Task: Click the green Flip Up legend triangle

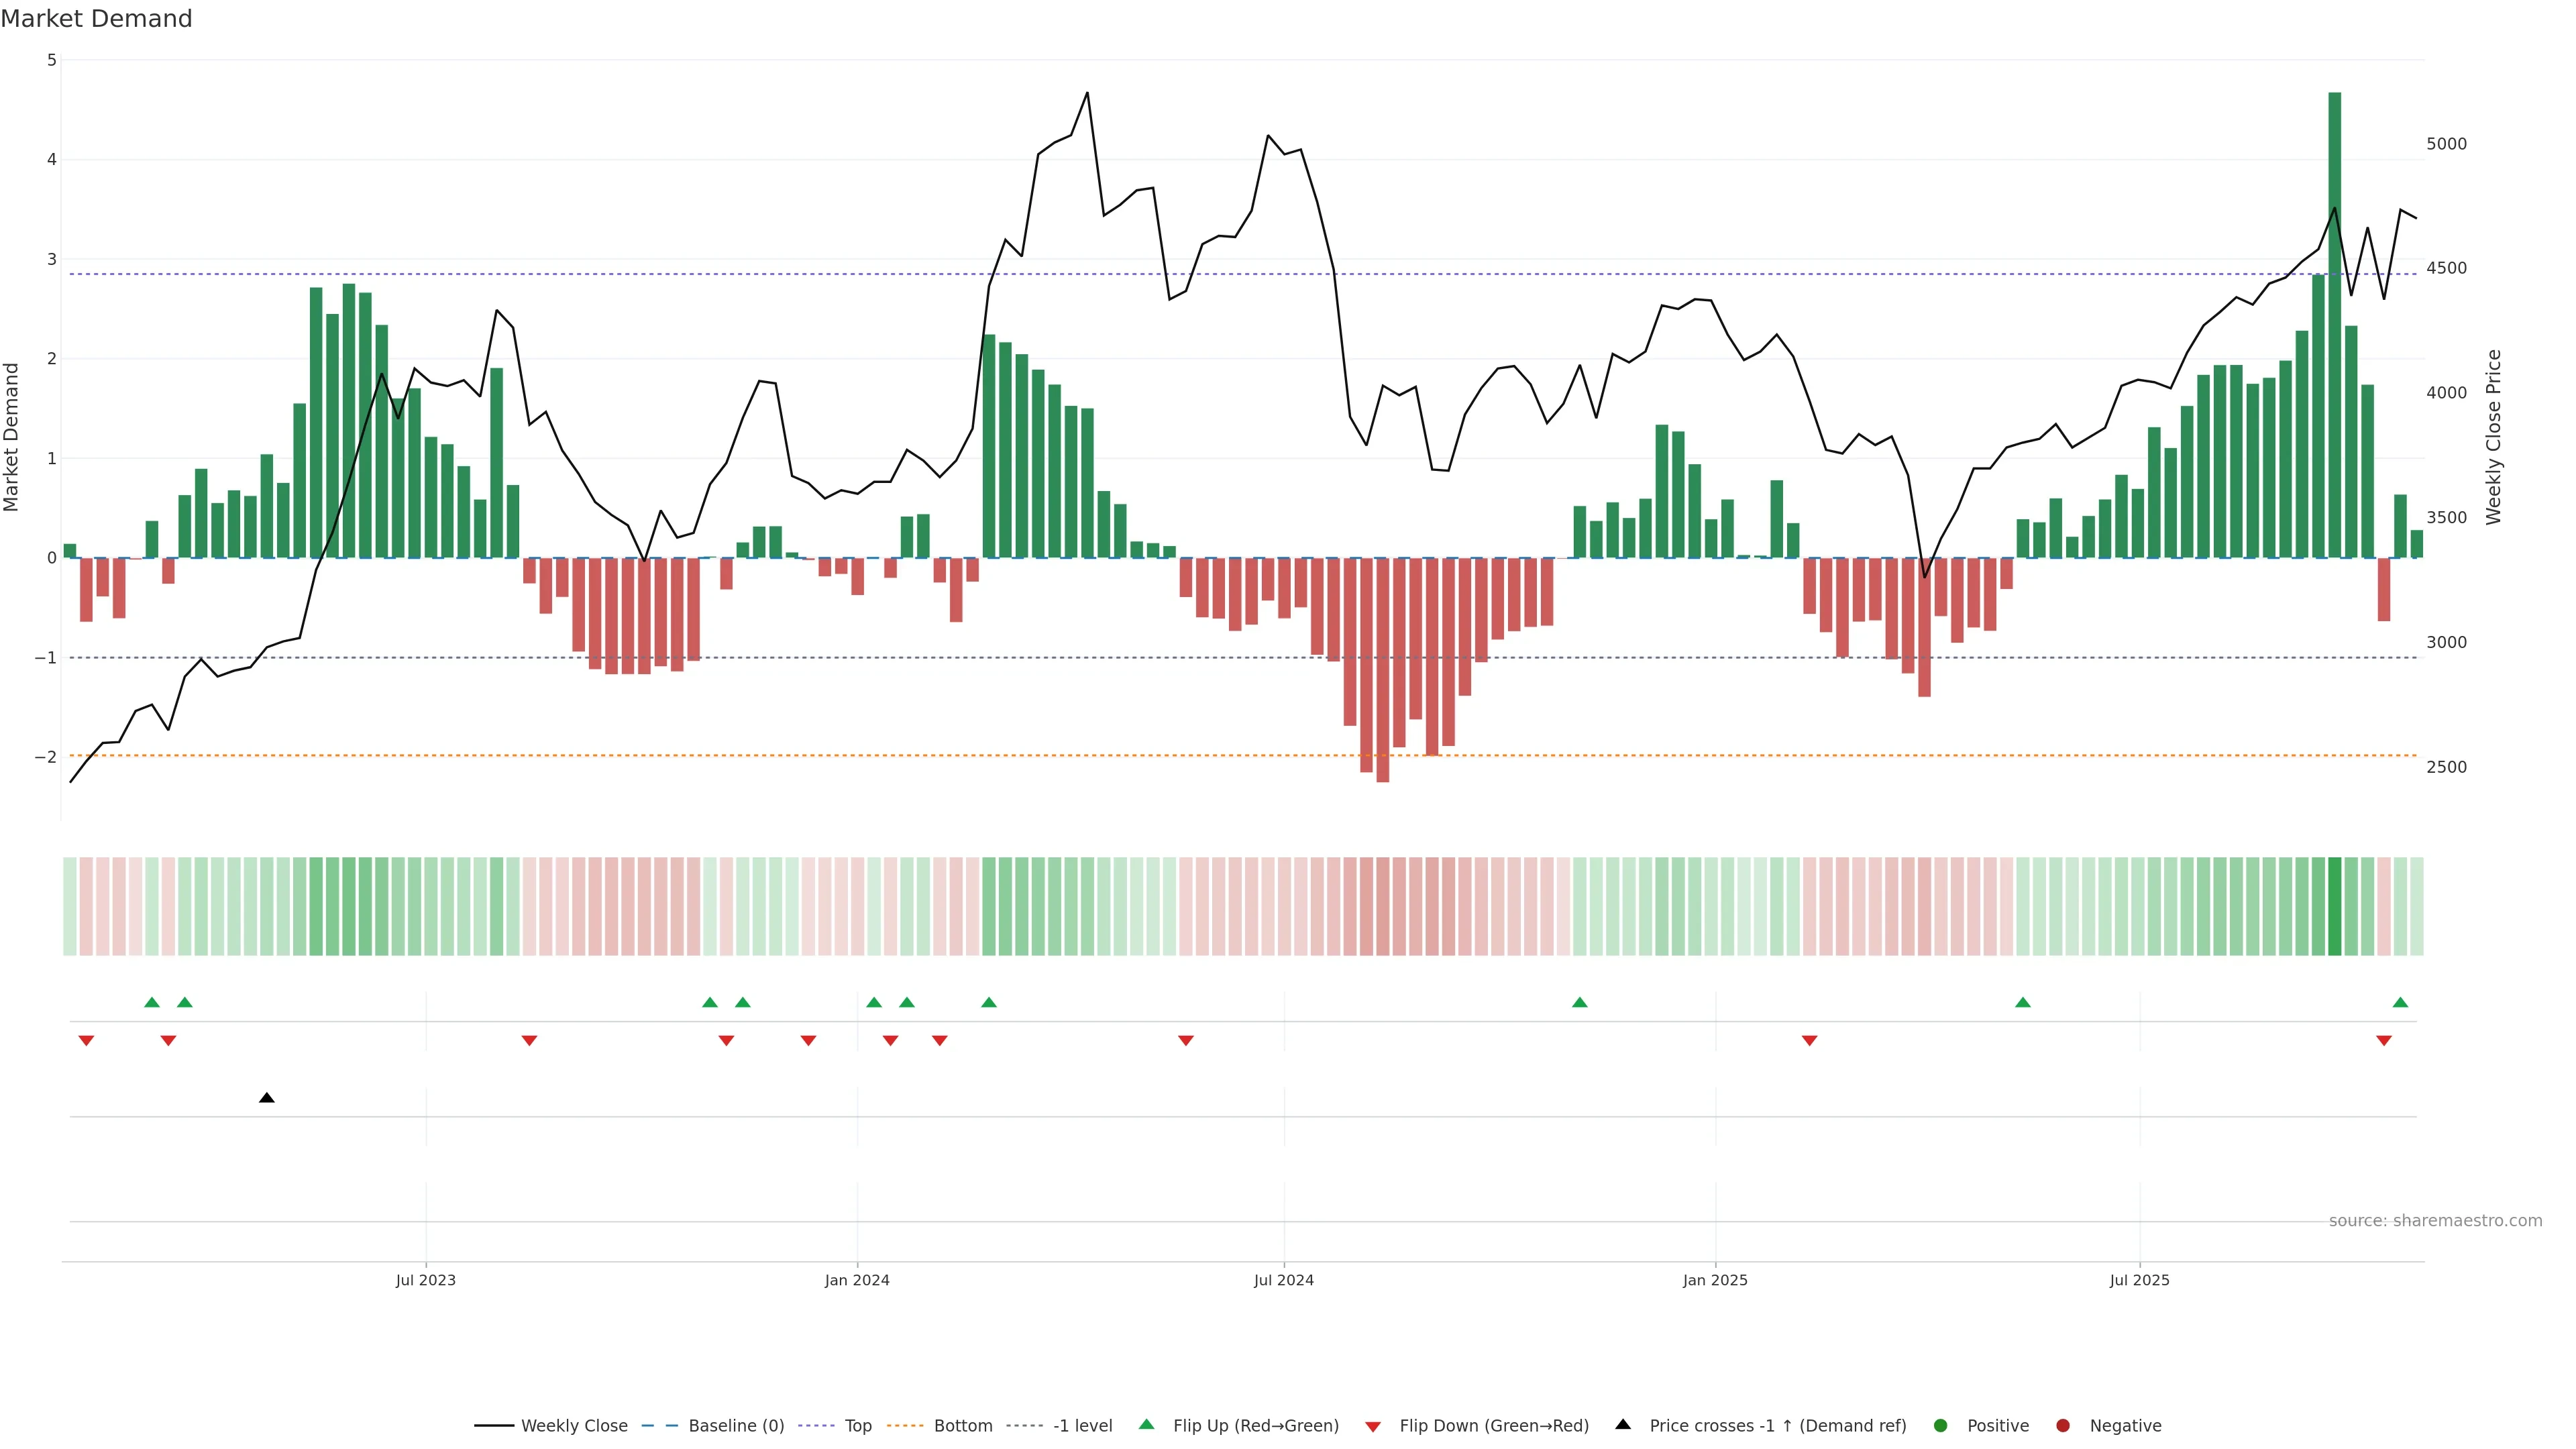Action: point(1147,1425)
